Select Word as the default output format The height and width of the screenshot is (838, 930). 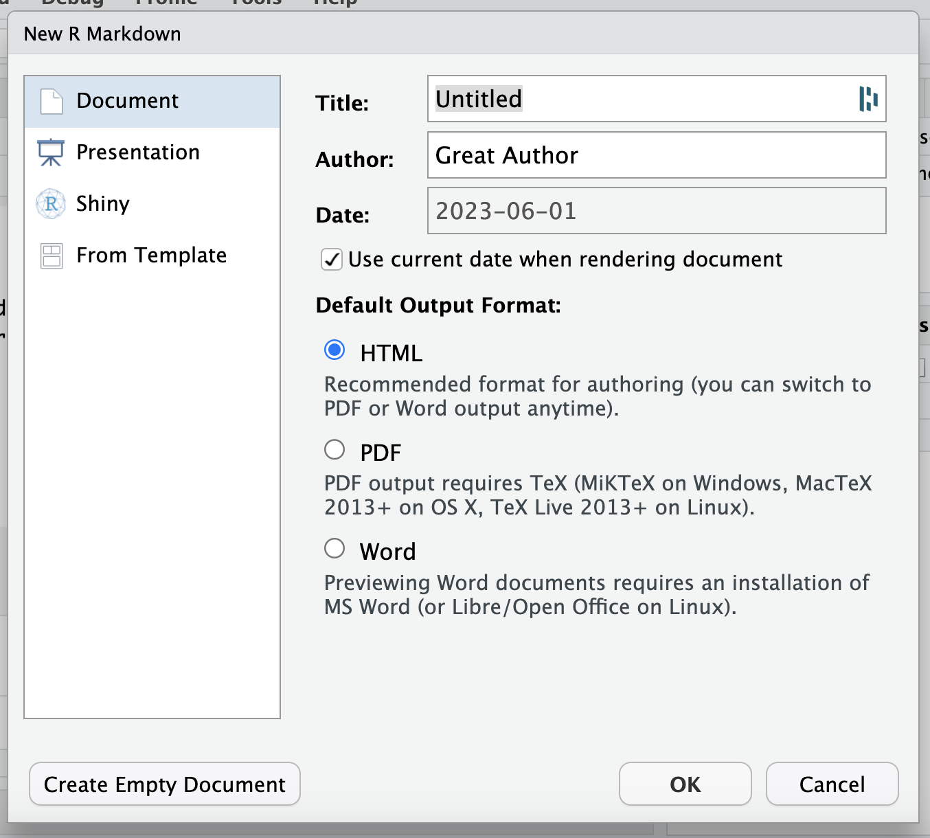tap(334, 548)
